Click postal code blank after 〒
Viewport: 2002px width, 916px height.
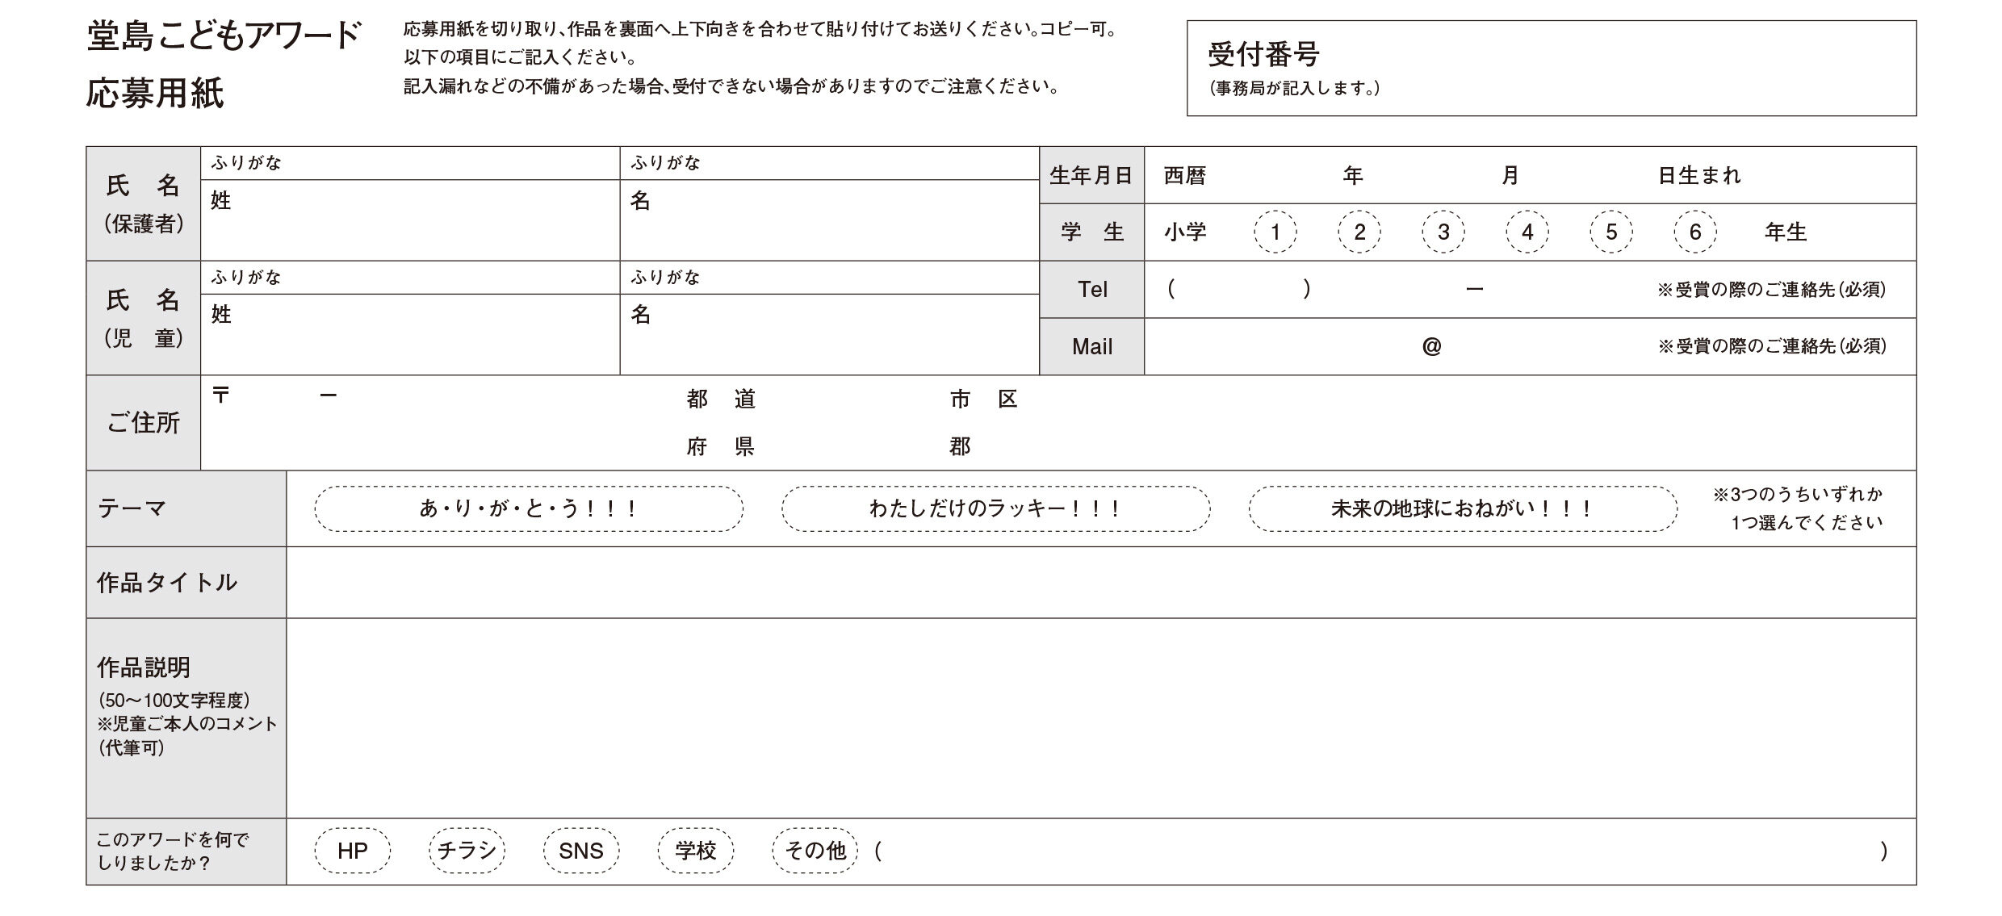(274, 395)
